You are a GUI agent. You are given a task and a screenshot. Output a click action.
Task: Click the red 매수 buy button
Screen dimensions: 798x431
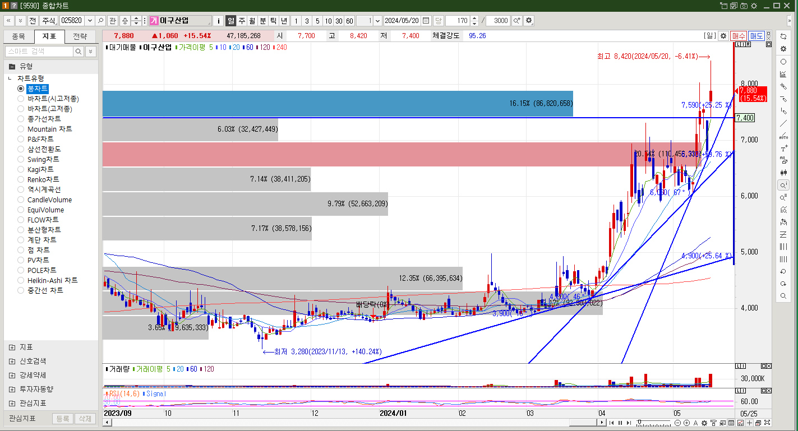point(738,35)
